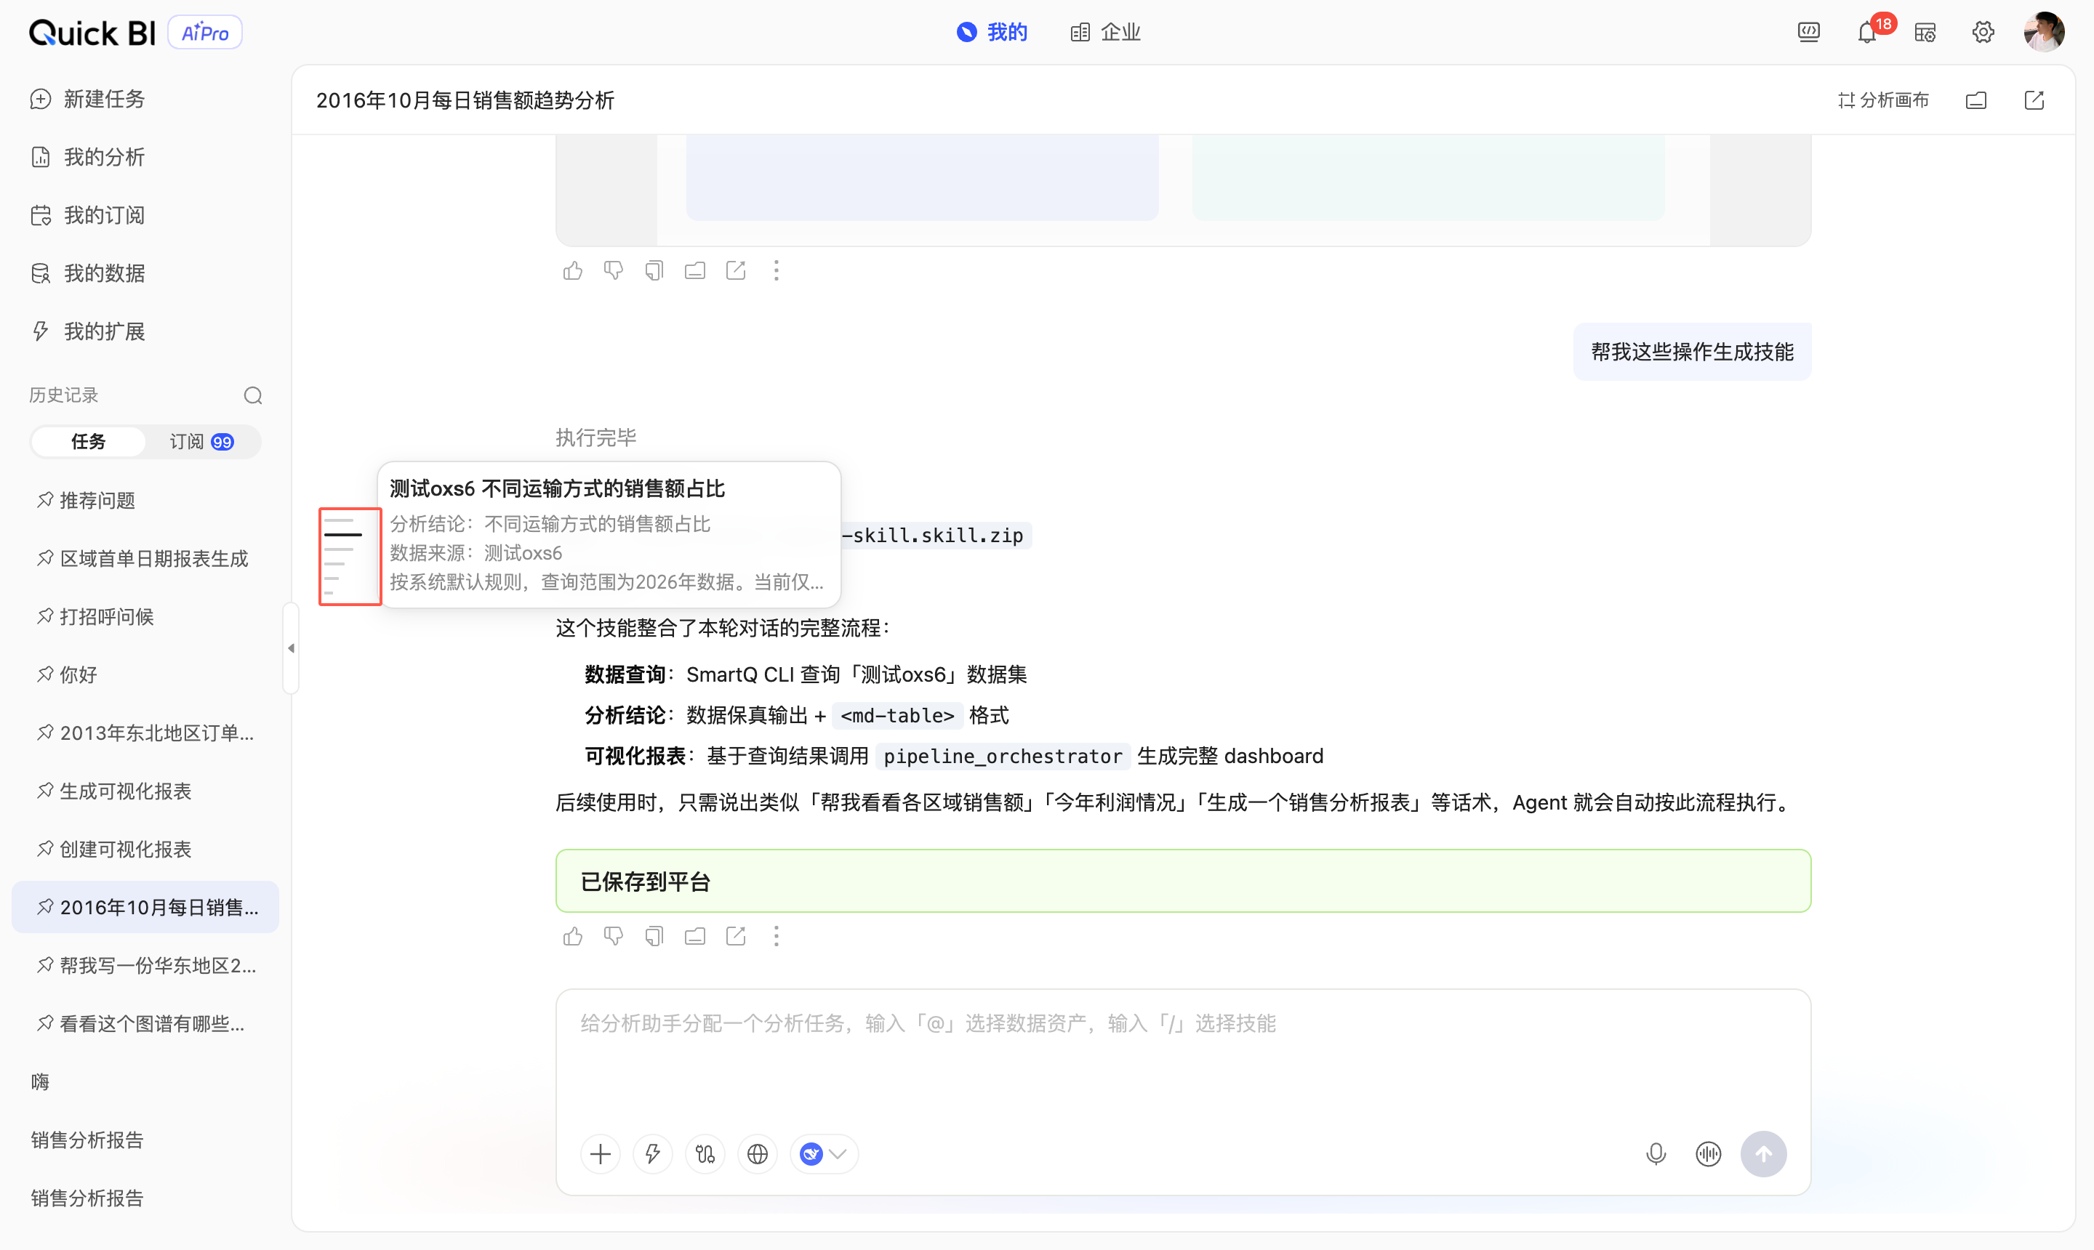Click the 执行完毕 status text
2094x1250 pixels.
tap(595, 437)
